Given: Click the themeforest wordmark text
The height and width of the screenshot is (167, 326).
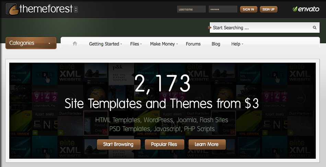Looking at the screenshot, I should [46, 9].
